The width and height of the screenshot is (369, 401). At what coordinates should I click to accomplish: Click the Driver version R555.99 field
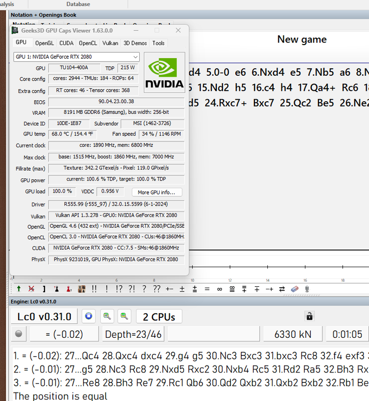(x=116, y=205)
